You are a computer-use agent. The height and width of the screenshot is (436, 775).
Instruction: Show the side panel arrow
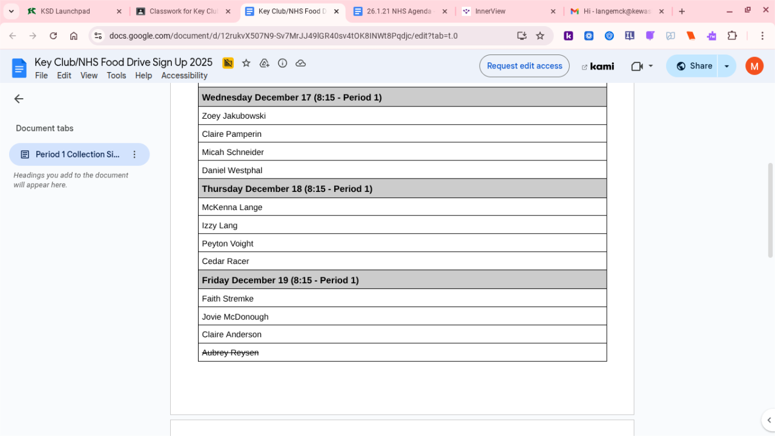pos(768,420)
